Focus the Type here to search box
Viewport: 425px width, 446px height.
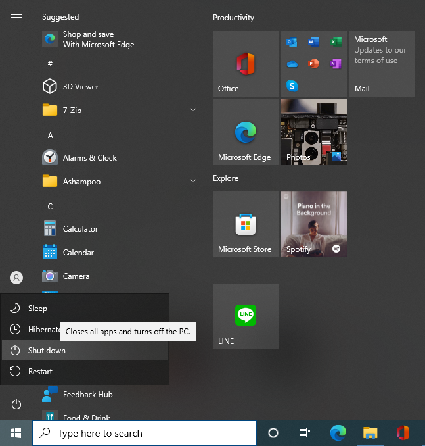point(145,433)
